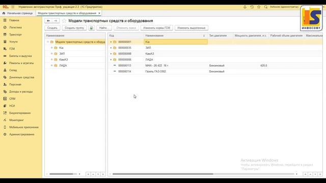Open Услуги section in sidebar
The width and height of the screenshot is (326, 183).
click(13, 42)
